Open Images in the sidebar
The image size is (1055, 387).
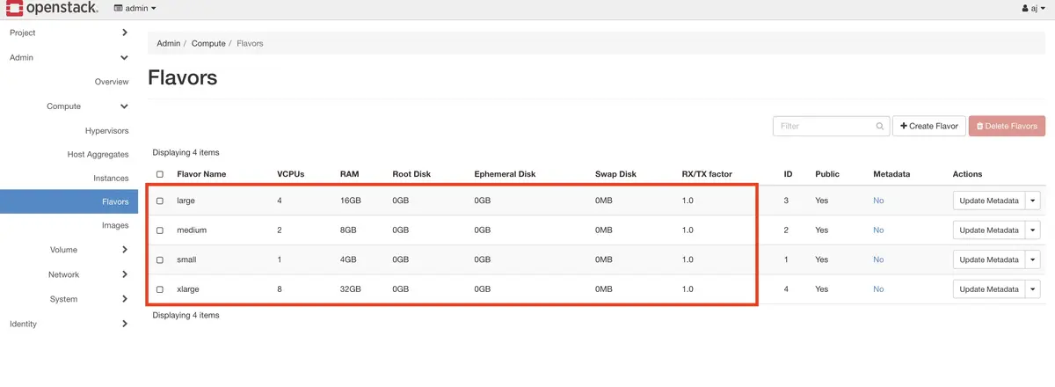coord(115,226)
